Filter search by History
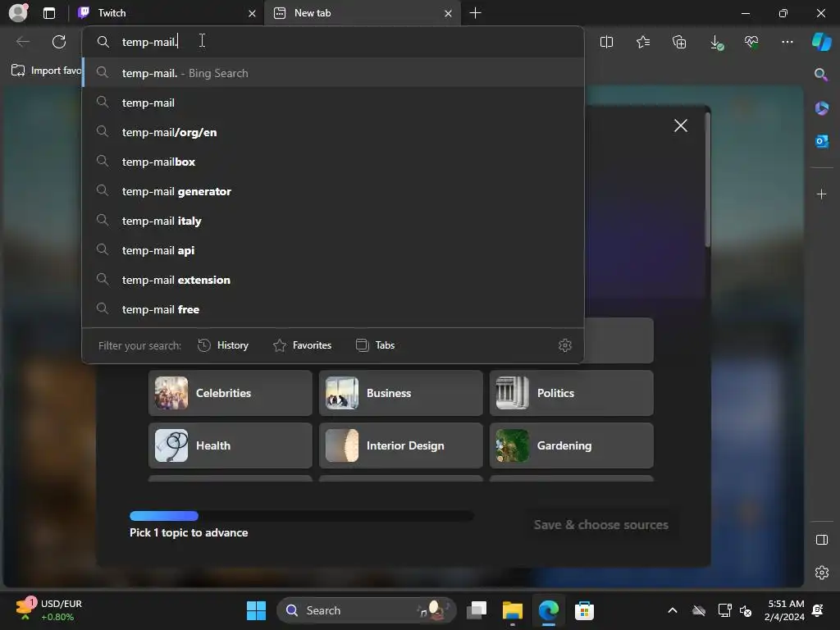Image resolution: width=840 pixels, height=630 pixels. coord(223,345)
